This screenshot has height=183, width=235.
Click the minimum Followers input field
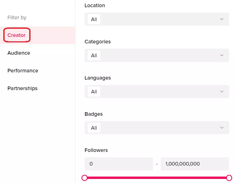point(118,164)
